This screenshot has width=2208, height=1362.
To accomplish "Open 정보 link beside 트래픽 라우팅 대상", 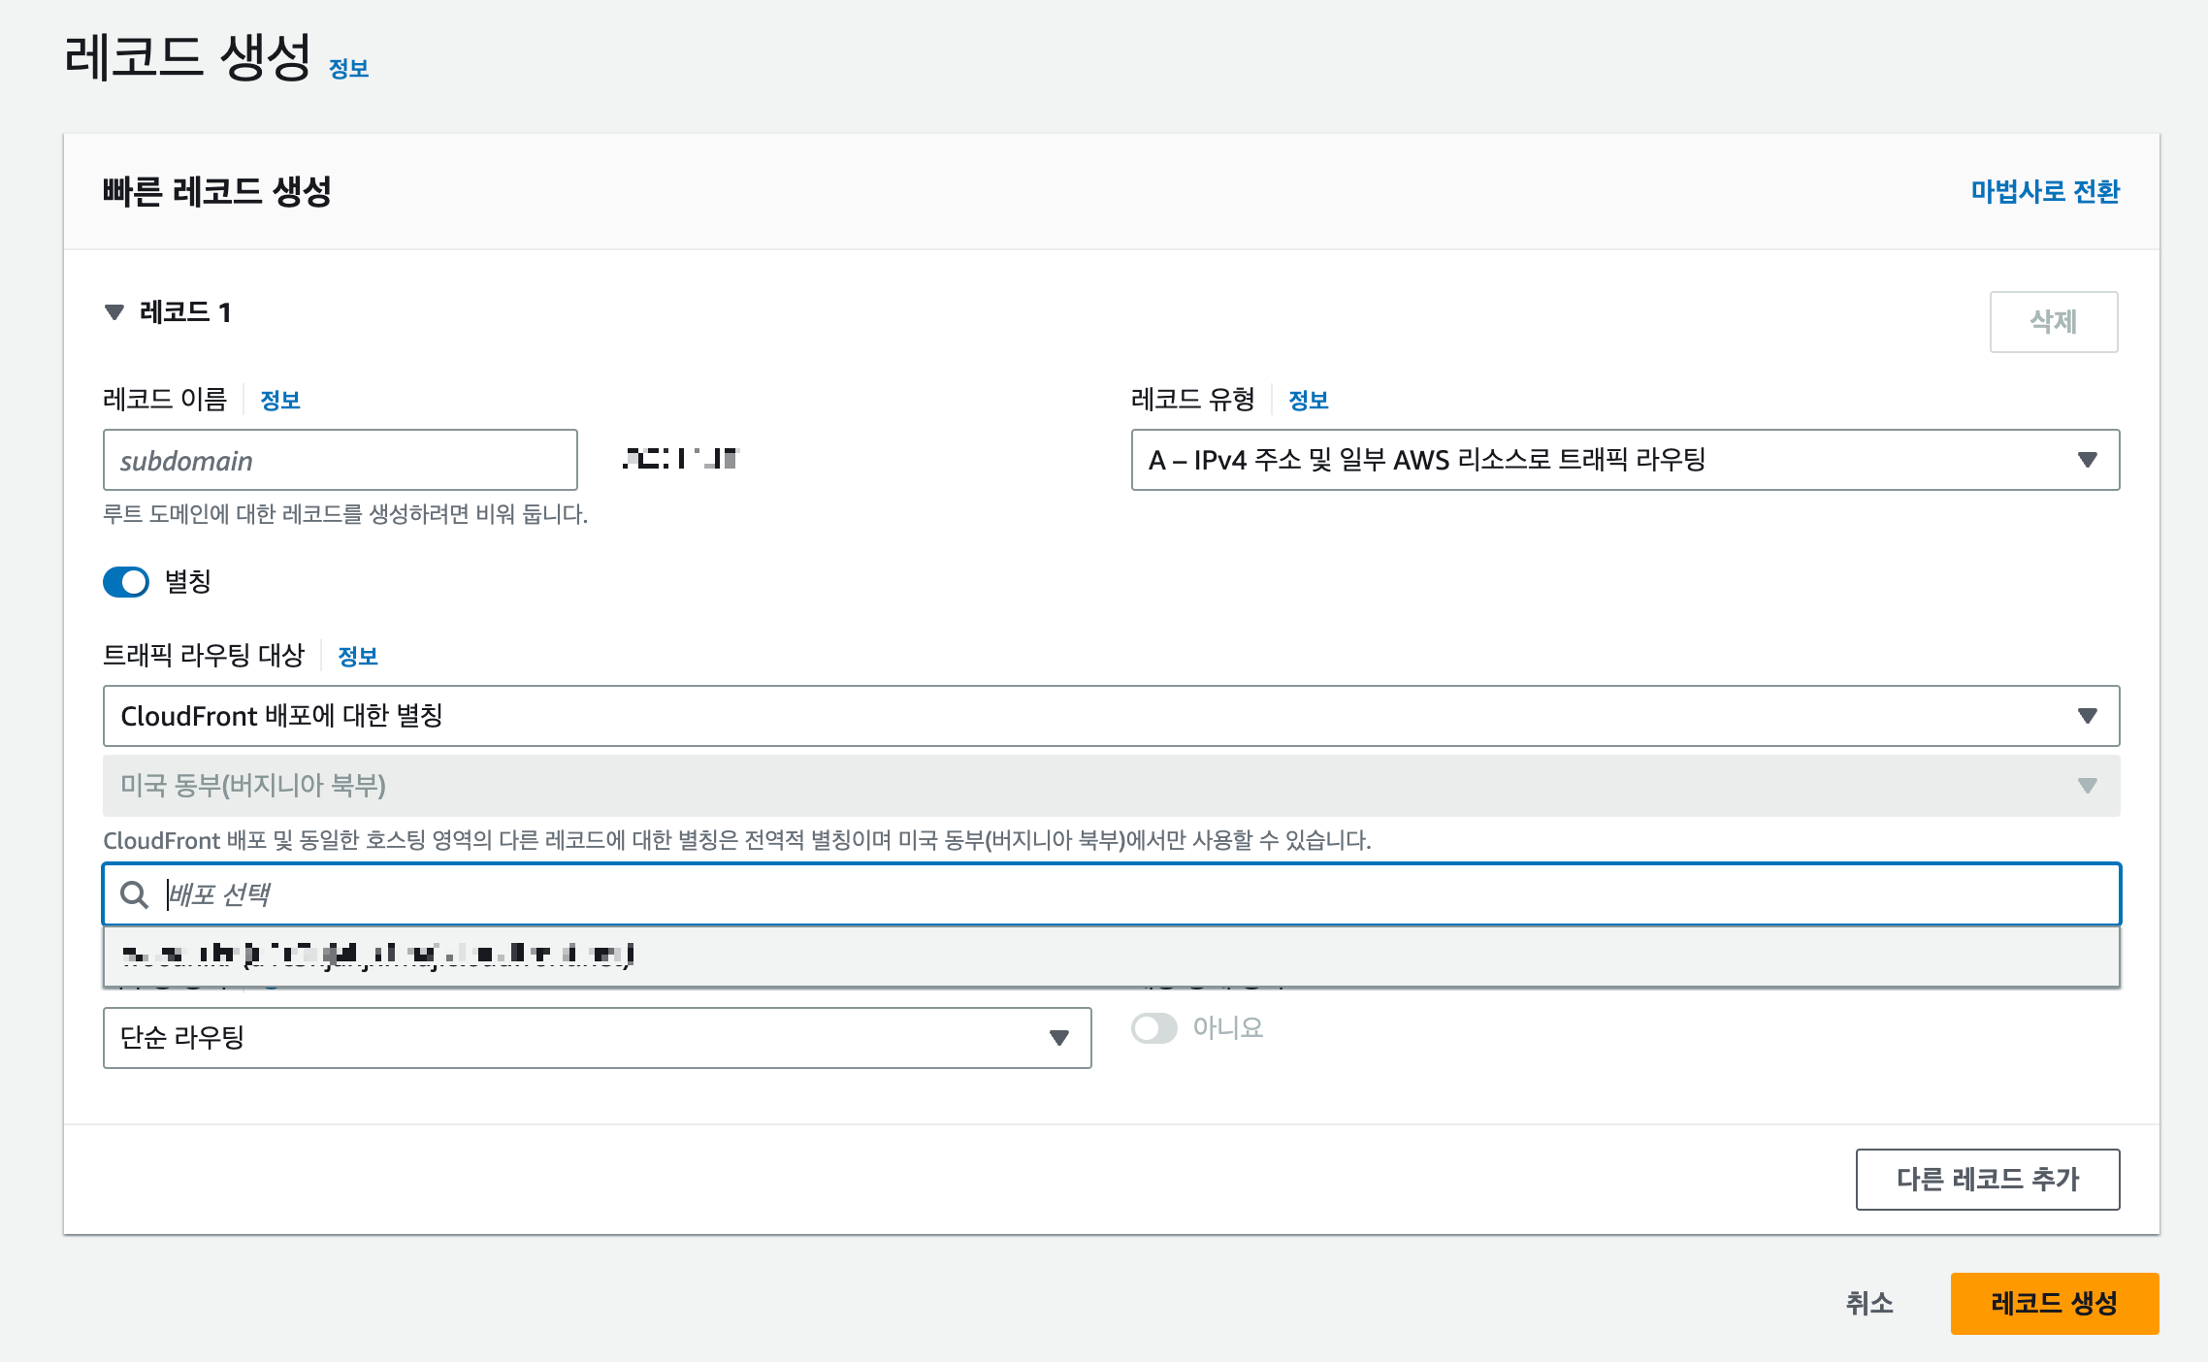I will (x=357, y=656).
